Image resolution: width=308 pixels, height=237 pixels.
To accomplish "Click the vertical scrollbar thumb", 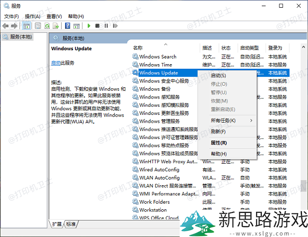I will 303,186.
